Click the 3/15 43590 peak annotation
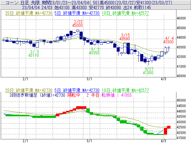The height and width of the screenshot is (145, 191). point(125,37)
